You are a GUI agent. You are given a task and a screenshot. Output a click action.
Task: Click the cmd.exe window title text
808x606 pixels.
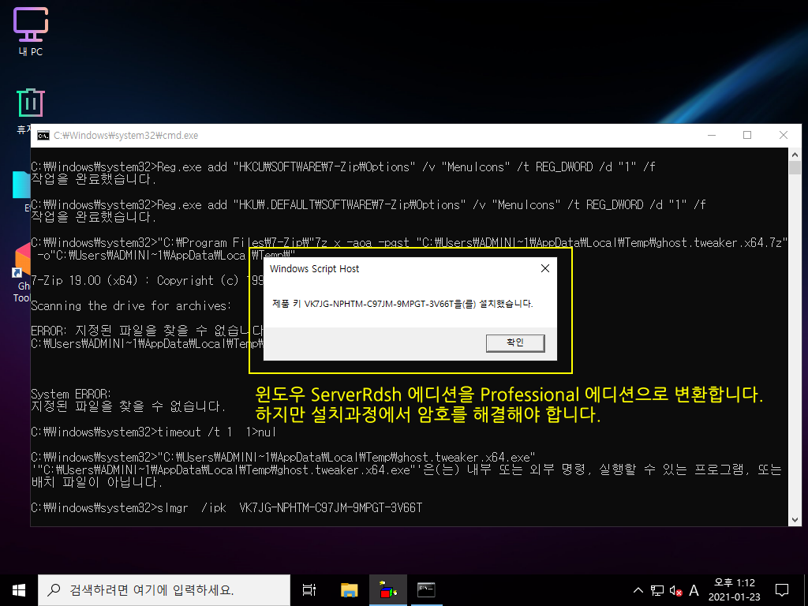[125, 136]
